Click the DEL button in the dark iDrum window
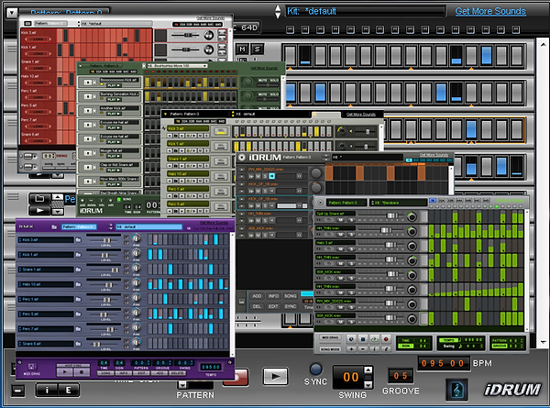The height and width of the screenshot is (408, 550). coord(257,306)
